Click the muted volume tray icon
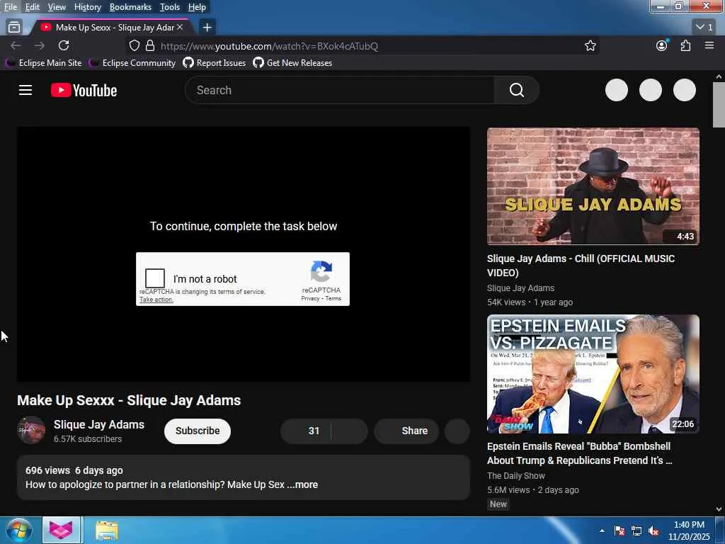This screenshot has height=544, width=725. click(x=653, y=531)
